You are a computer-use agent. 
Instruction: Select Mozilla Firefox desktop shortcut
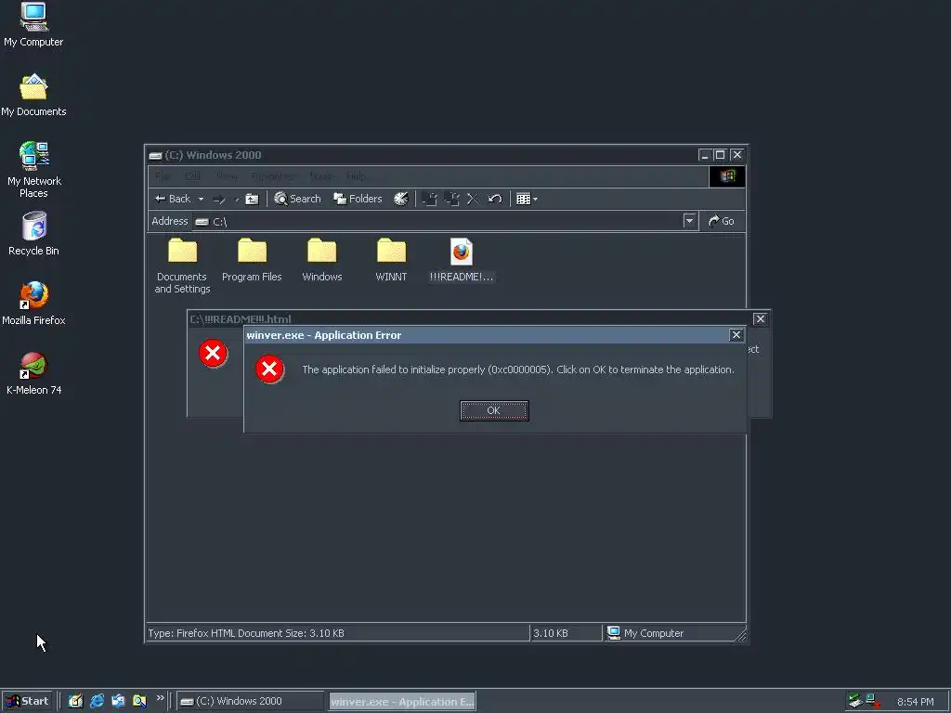click(x=33, y=304)
